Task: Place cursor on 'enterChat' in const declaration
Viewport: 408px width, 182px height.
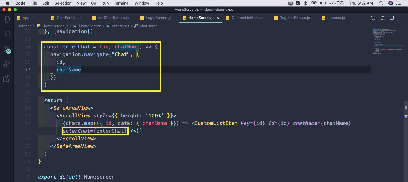Action: (76, 47)
